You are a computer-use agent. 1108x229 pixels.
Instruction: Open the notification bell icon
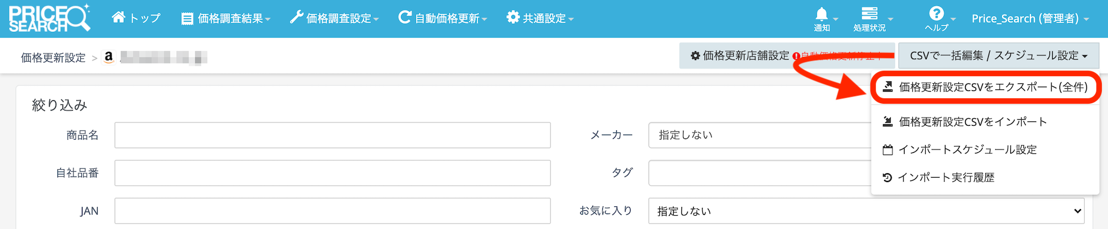click(x=822, y=15)
